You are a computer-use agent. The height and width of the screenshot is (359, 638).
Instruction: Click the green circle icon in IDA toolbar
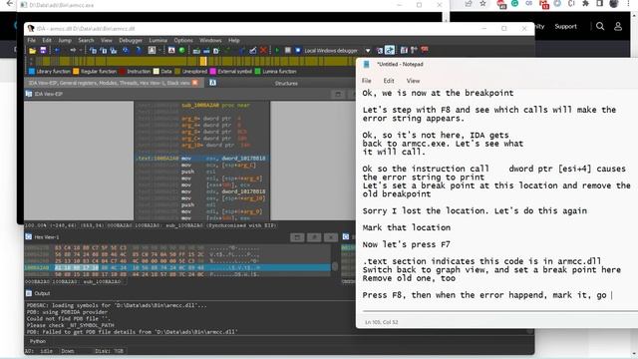(181, 51)
